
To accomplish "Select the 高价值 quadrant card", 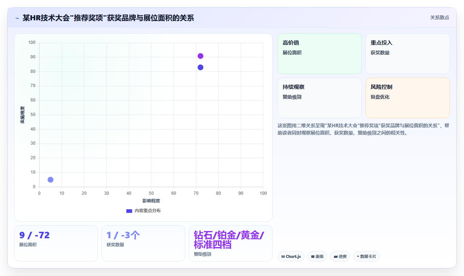I will pyautogui.click(x=320, y=54).
